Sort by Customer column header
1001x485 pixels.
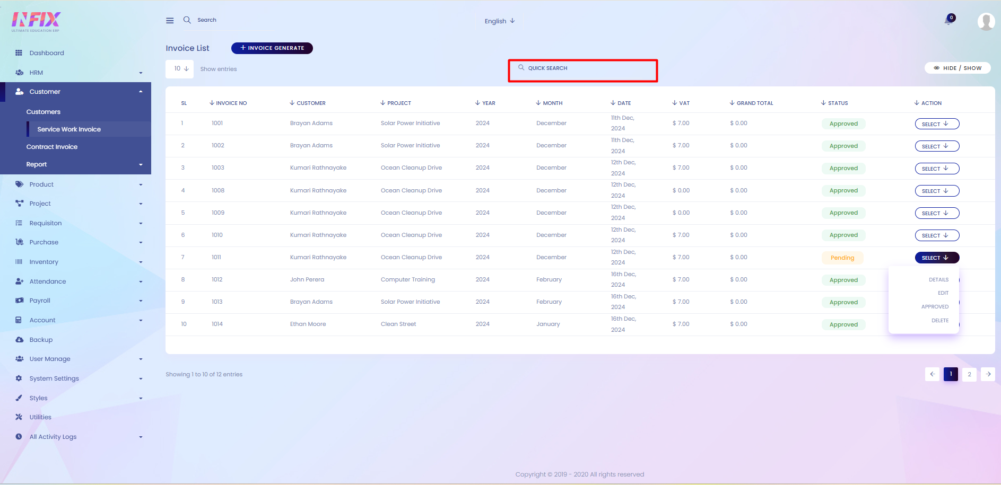click(308, 103)
